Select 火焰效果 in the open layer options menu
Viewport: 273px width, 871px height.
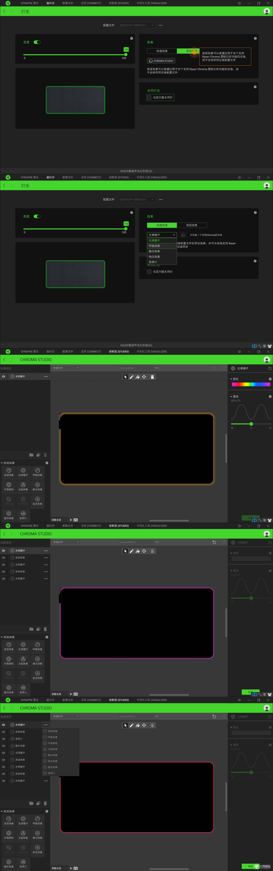pyautogui.click(x=61, y=749)
